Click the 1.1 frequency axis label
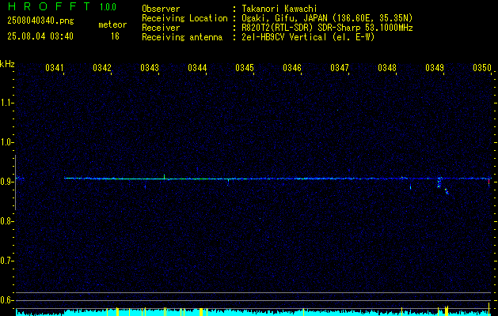Screen dimensions: 498x316 coord(6,103)
